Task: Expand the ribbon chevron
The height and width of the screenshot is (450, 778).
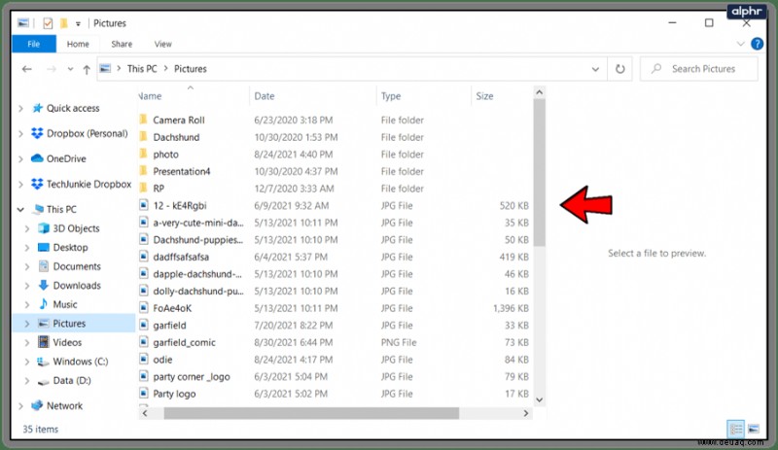Action: click(740, 44)
